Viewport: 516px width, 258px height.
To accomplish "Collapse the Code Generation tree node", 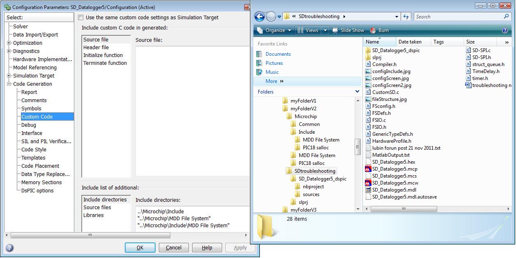I will pyautogui.click(x=9, y=84).
